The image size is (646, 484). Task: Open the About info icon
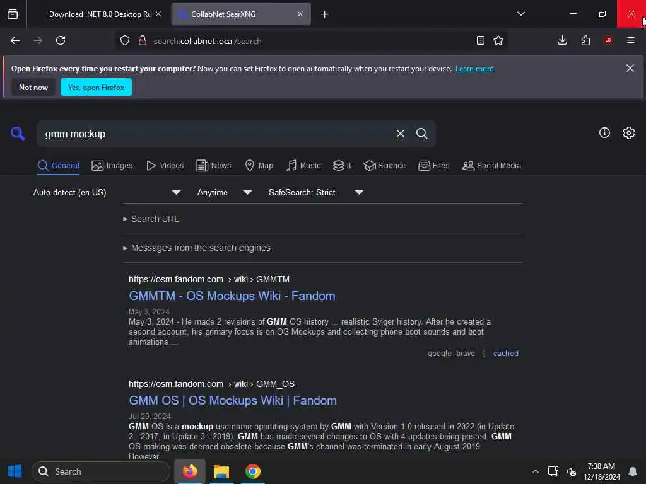604,132
